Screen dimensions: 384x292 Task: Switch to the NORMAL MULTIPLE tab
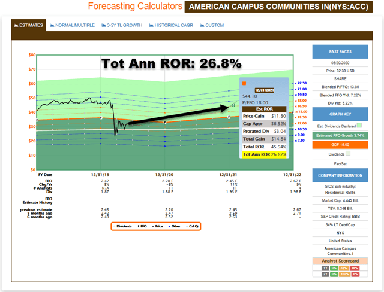[72, 25]
